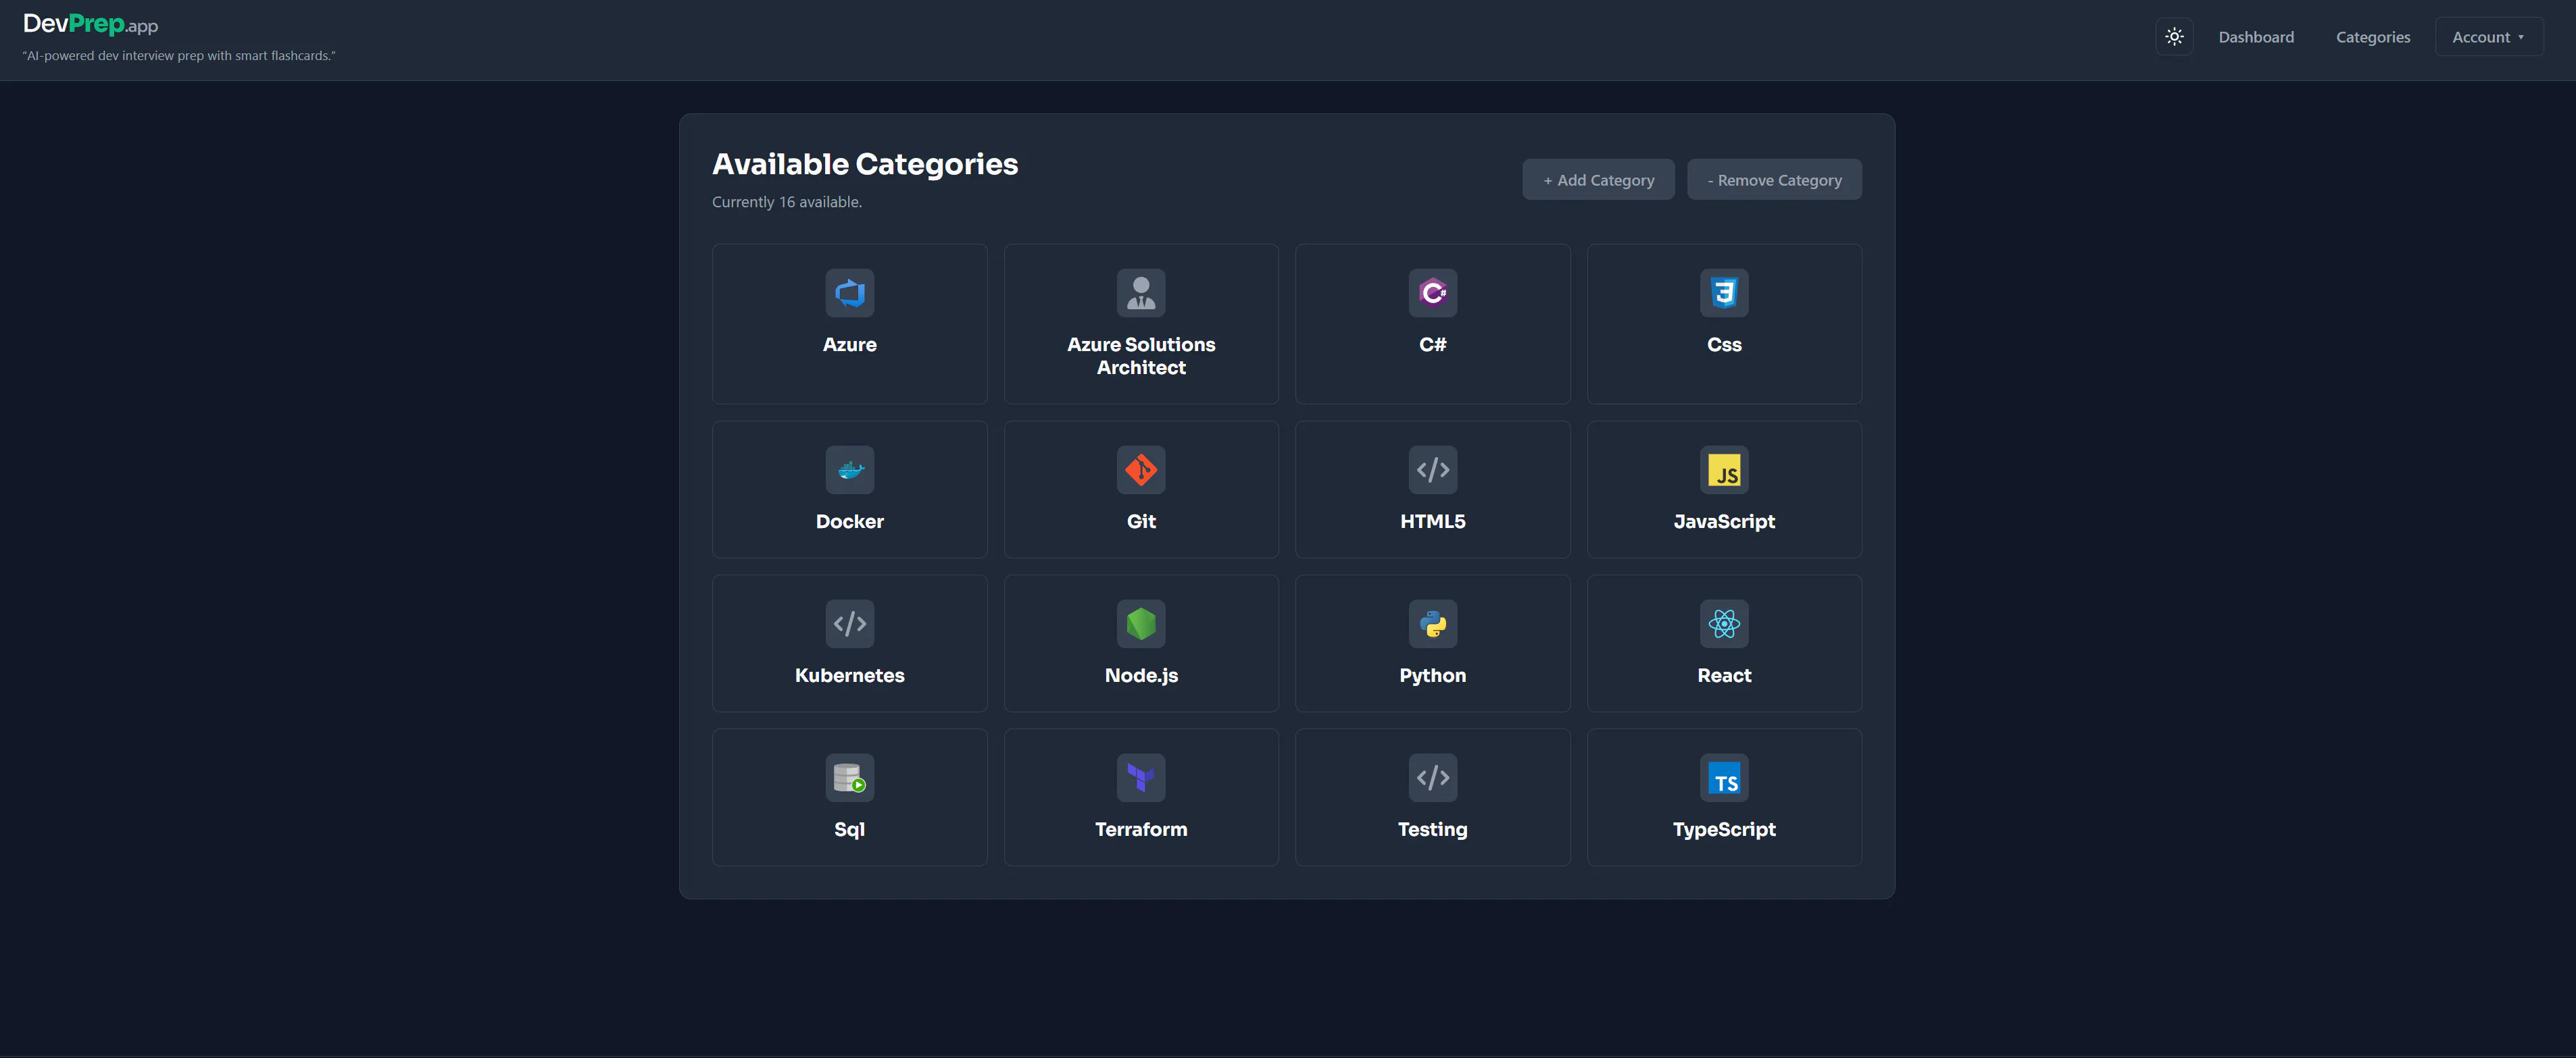
Task: Click the C# card label
Action: tap(1432, 344)
